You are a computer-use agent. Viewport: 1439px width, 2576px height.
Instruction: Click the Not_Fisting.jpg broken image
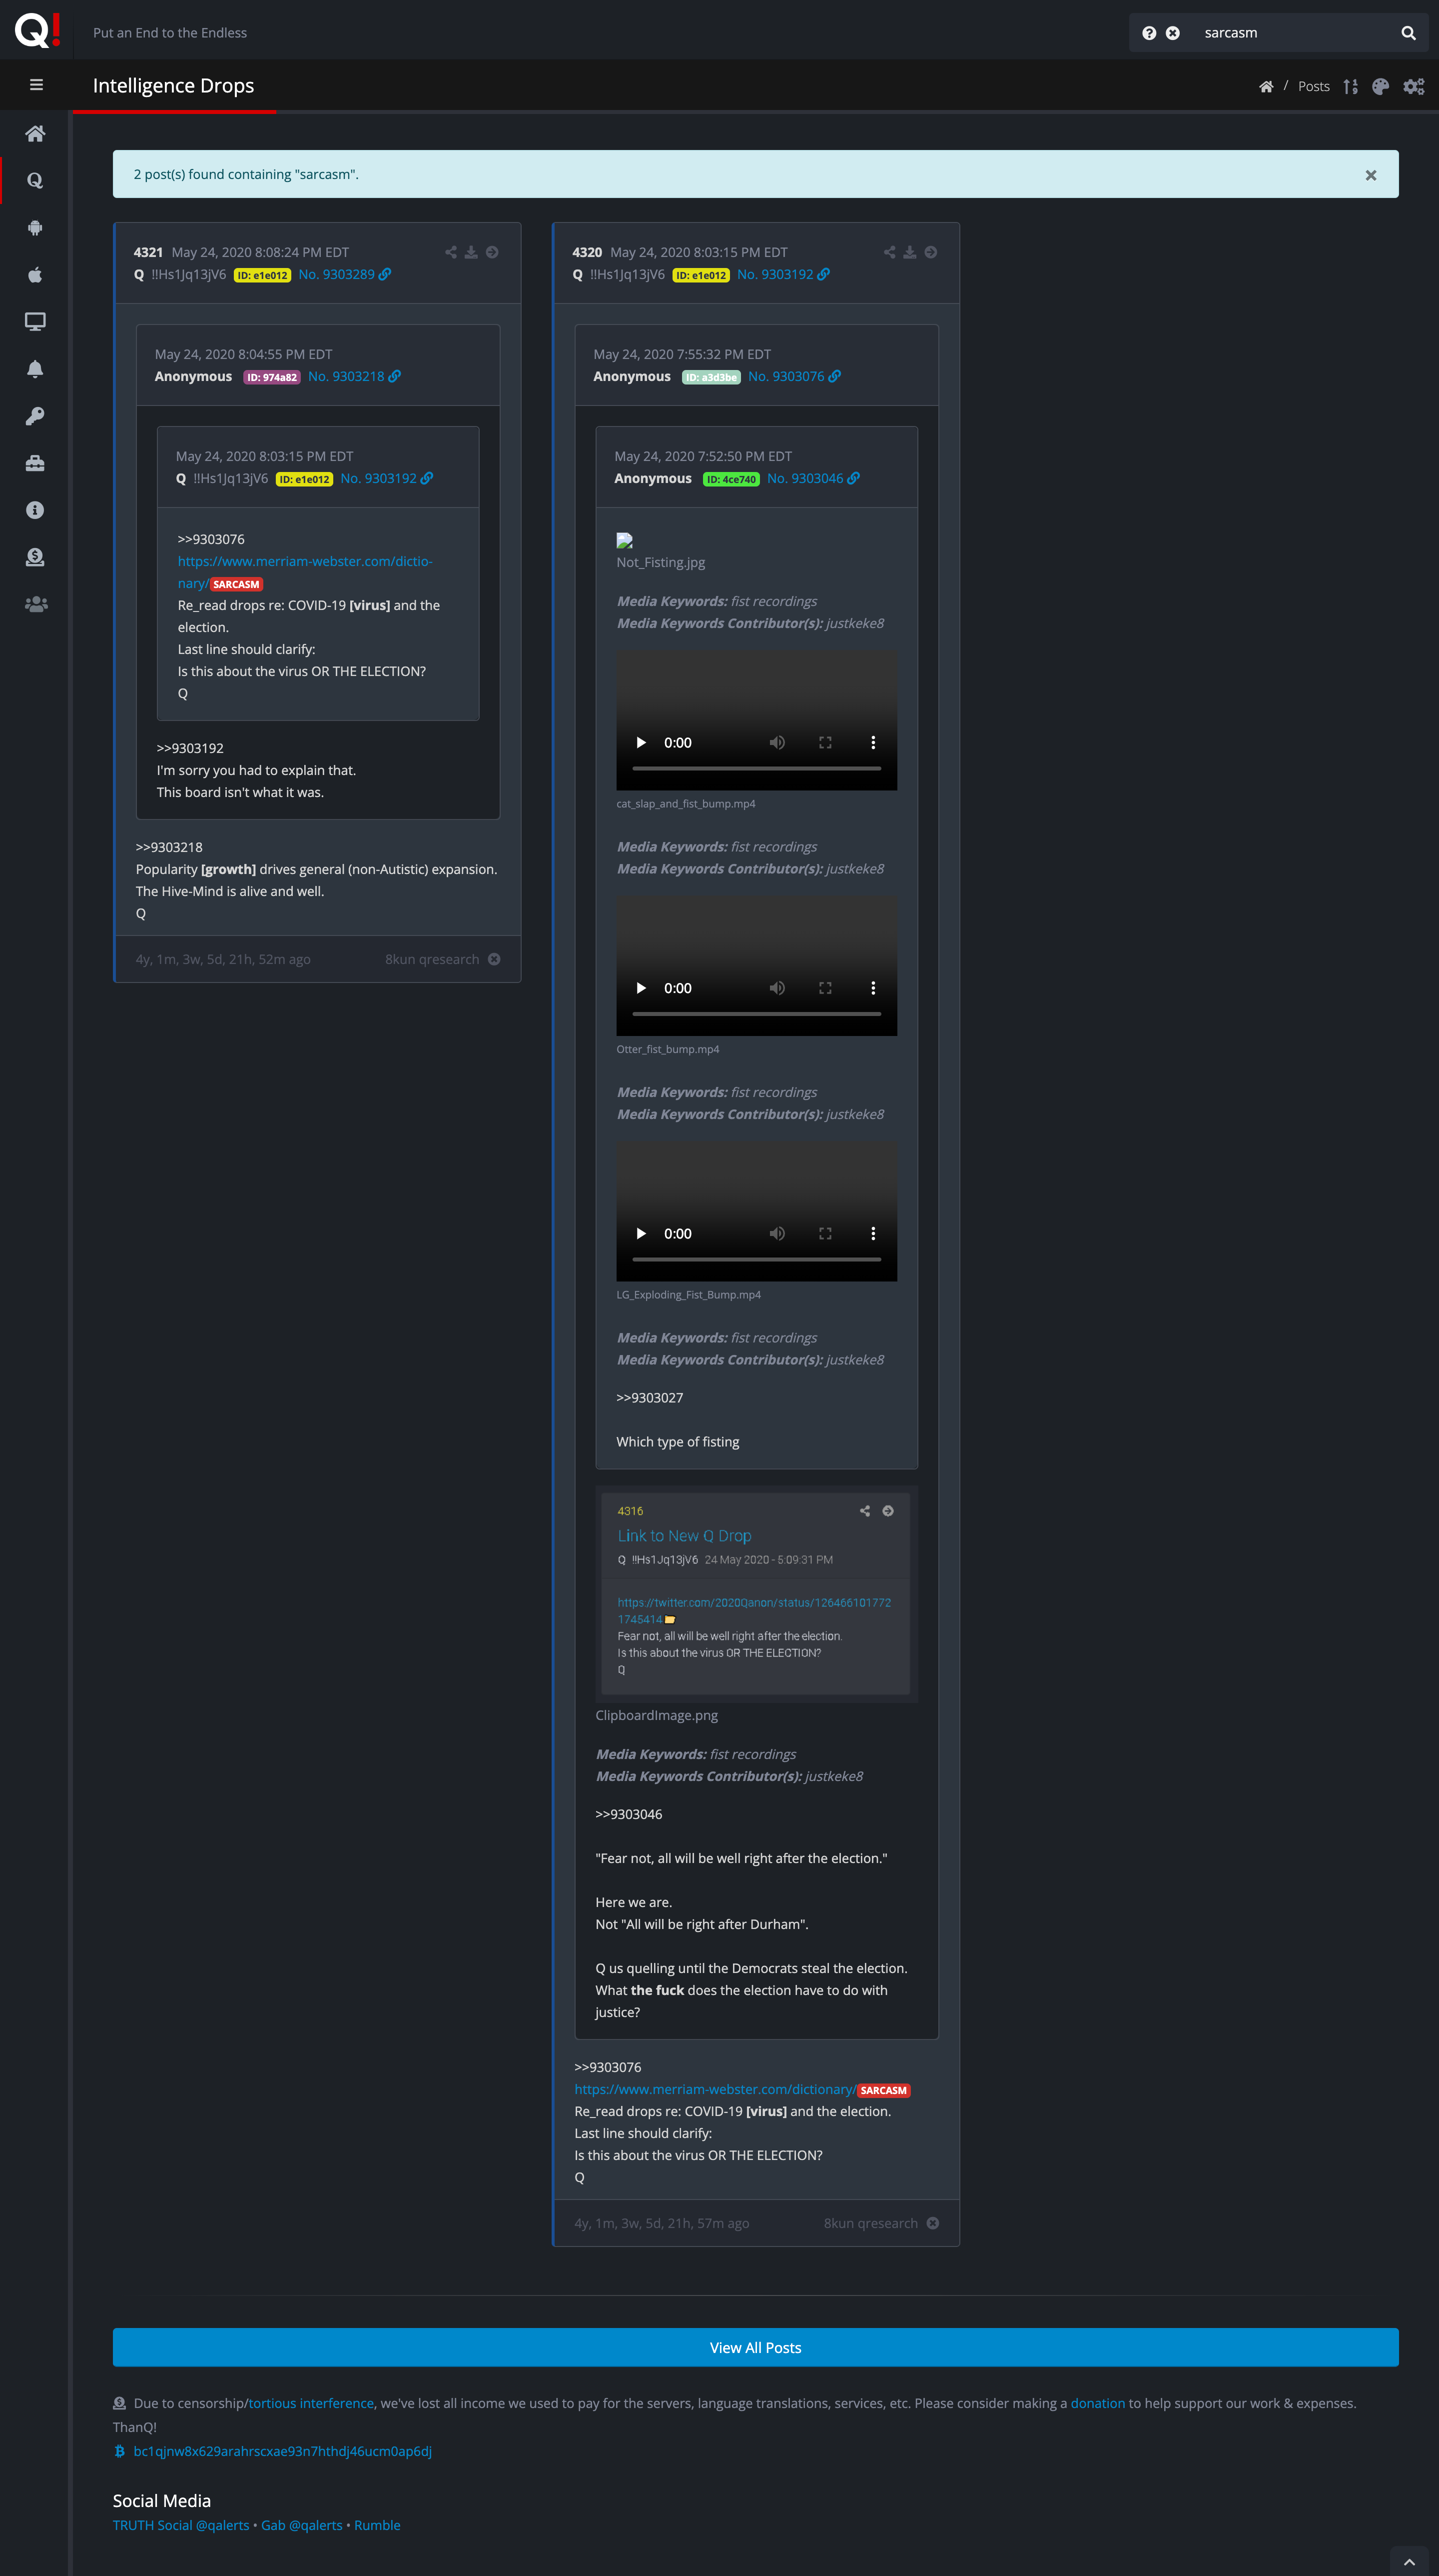pos(625,541)
